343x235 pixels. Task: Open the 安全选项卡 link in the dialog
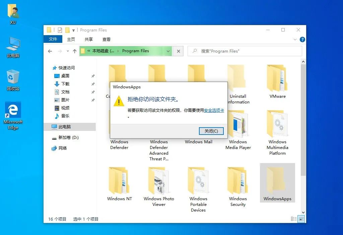coord(214,110)
